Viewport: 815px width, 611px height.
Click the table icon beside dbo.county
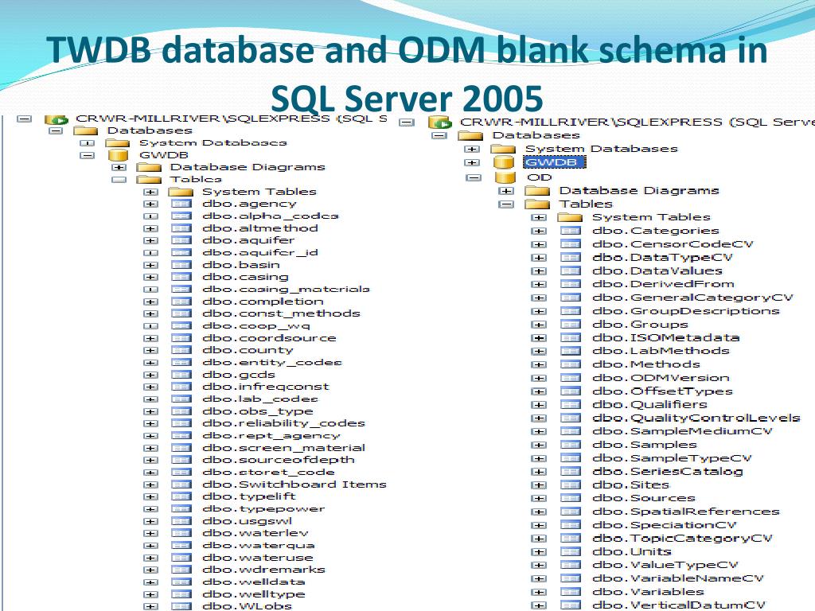(x=181, y=350)
